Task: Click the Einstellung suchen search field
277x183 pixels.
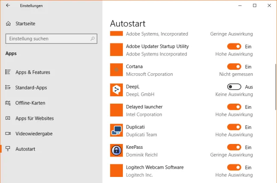Action: tap(48, 39)
